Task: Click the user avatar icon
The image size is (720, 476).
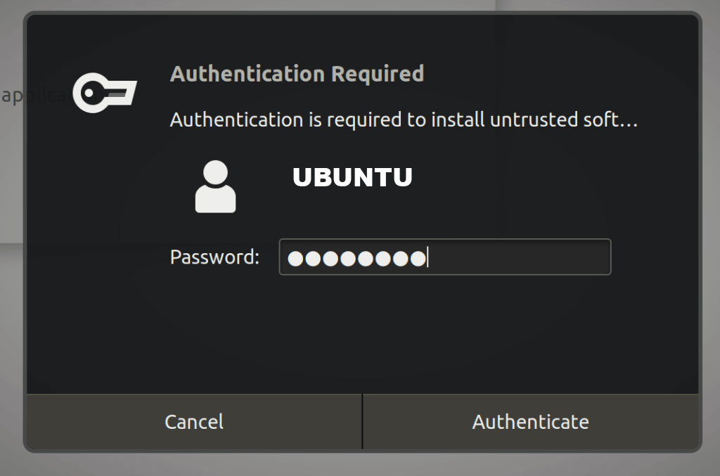Action: click(215, 187)
